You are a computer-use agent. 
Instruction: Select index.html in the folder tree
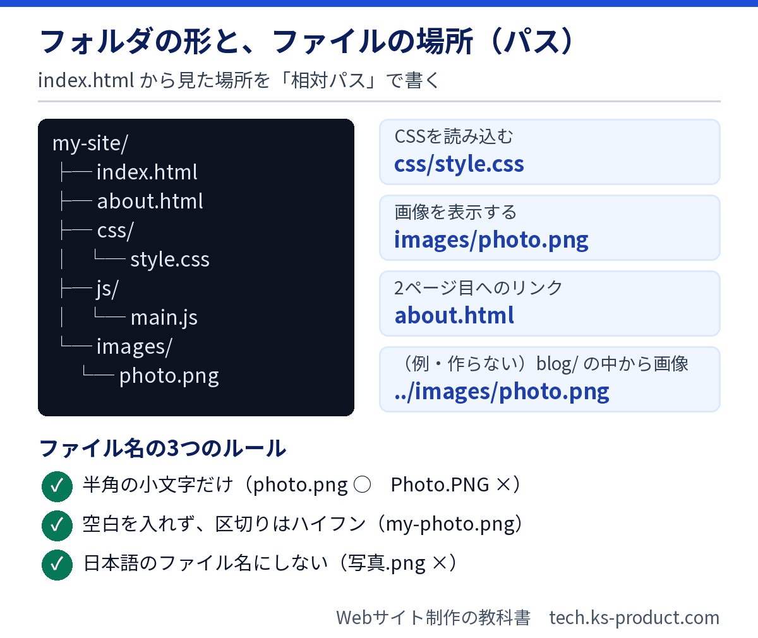click(x=147, y=172)
